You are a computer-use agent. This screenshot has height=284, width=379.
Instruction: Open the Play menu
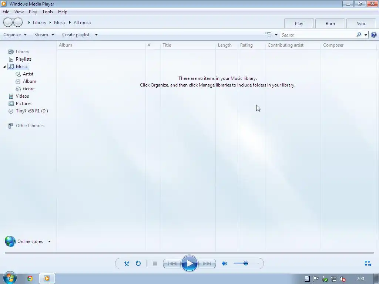[33, 12]
